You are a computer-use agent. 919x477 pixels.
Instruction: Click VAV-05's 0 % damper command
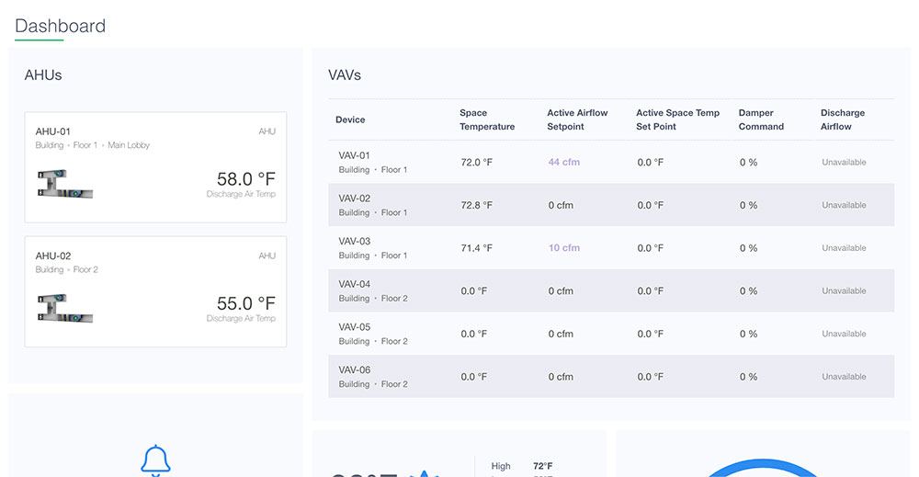748,334
